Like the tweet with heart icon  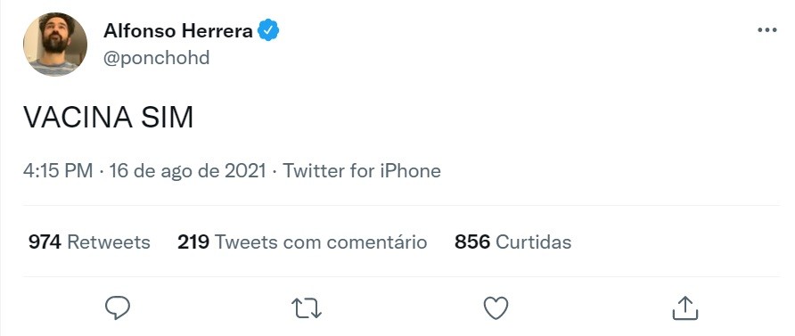pyautogui.click(x=496, y=308)
